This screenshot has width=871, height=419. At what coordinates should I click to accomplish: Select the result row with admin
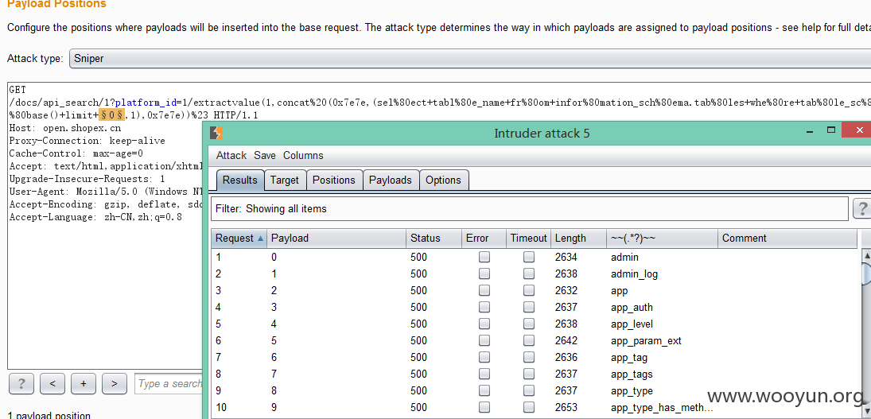coord(535,257)
